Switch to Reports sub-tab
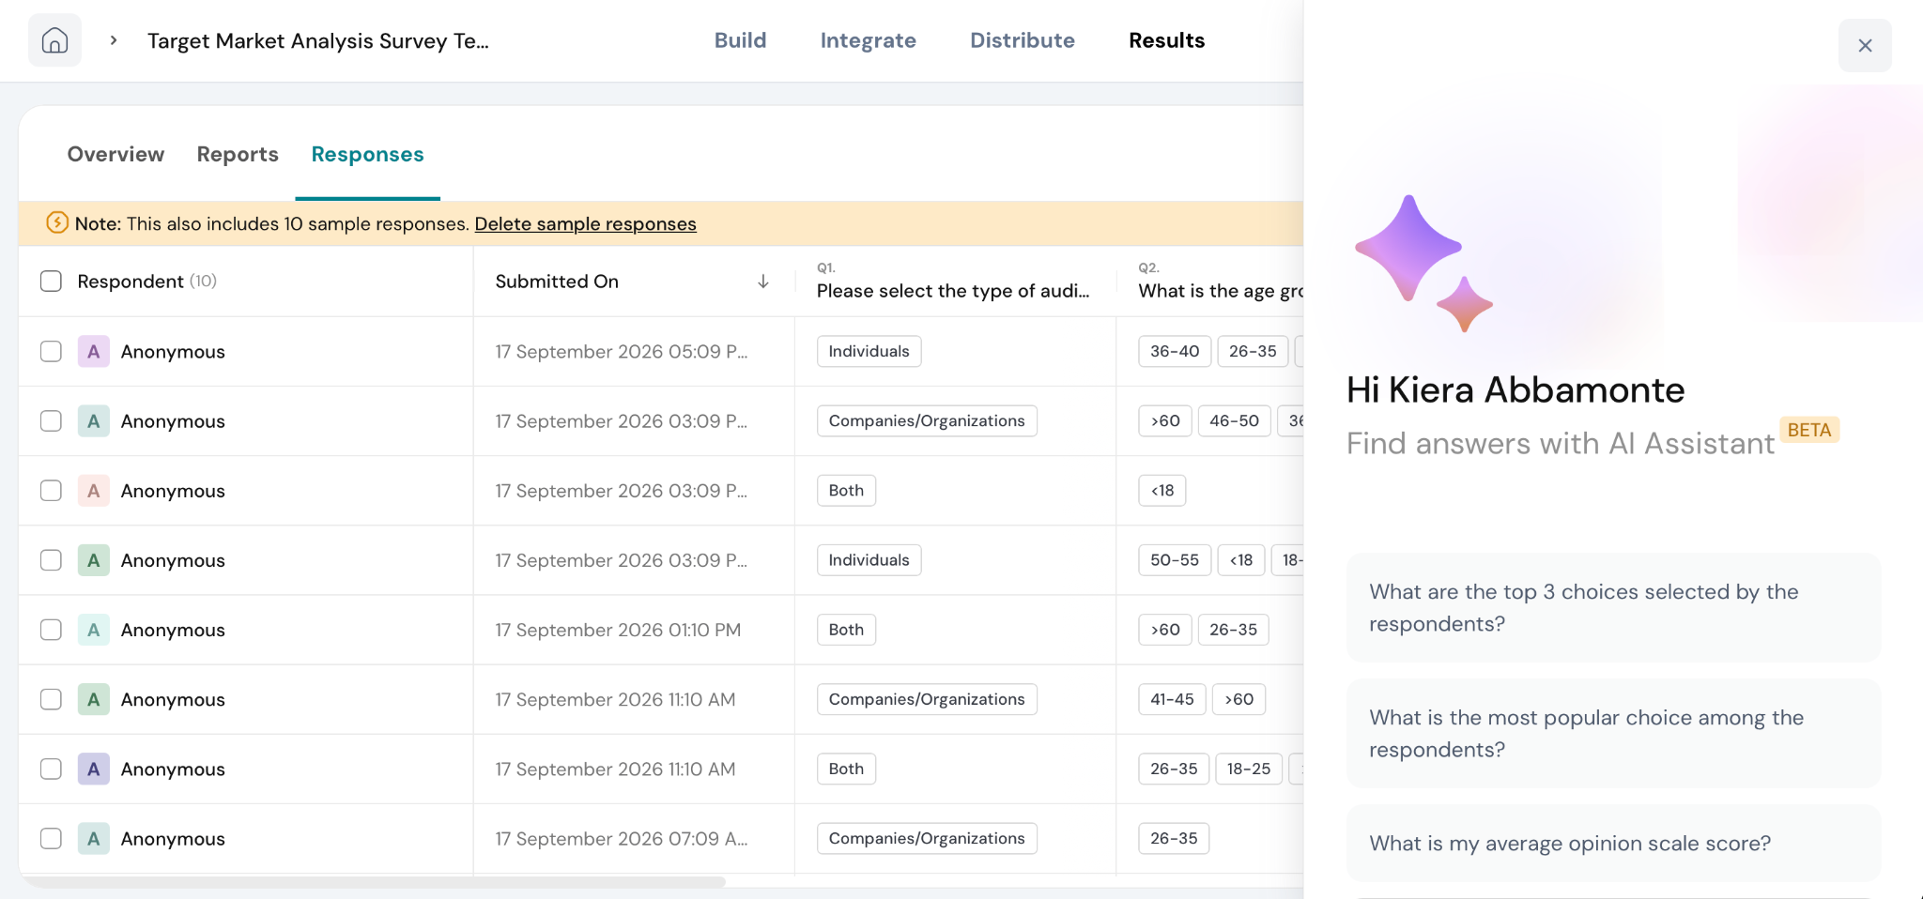 238,154
